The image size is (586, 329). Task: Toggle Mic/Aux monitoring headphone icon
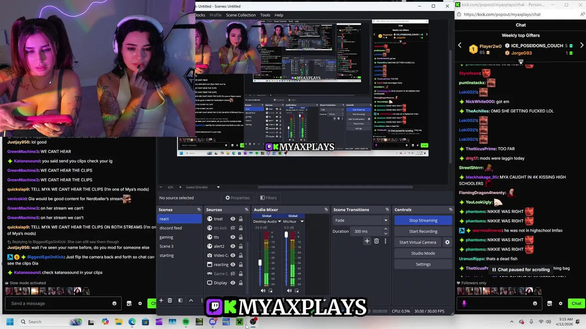coord(297,291)
